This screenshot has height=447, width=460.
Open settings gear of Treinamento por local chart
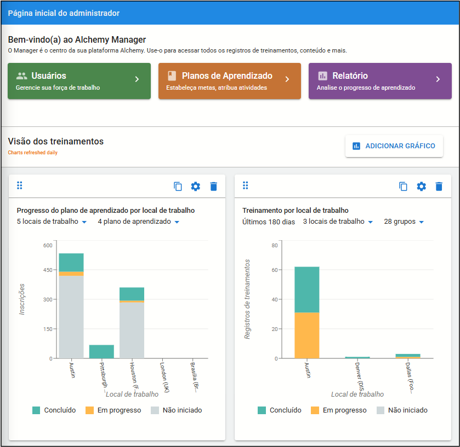point(421,187)
